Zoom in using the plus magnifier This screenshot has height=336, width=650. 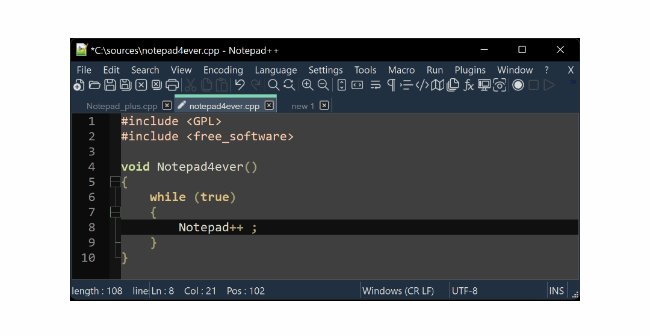[308, 85]
